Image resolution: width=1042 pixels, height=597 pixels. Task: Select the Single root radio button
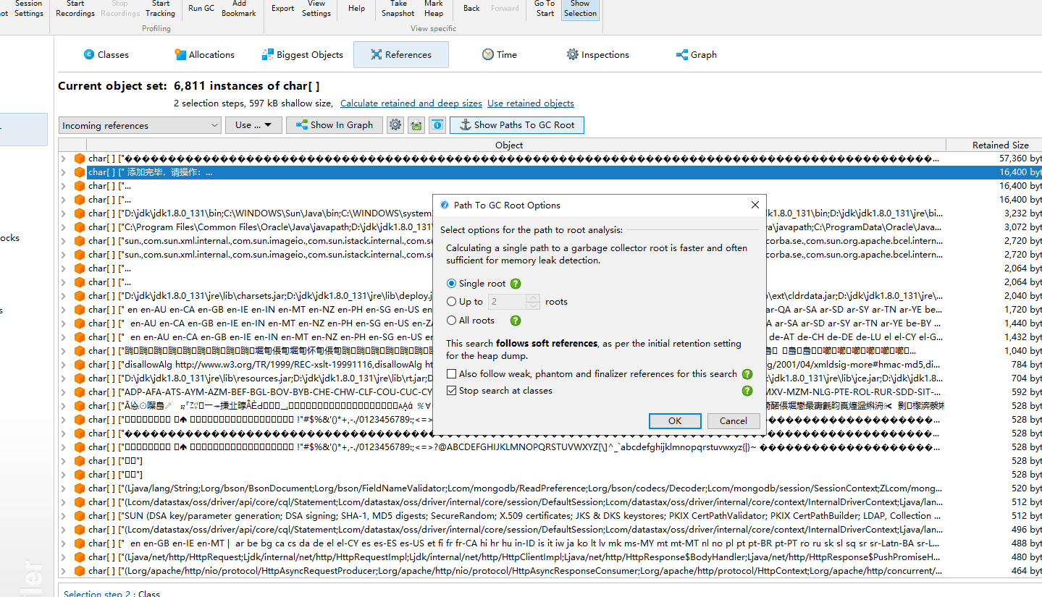pos(452,284)
